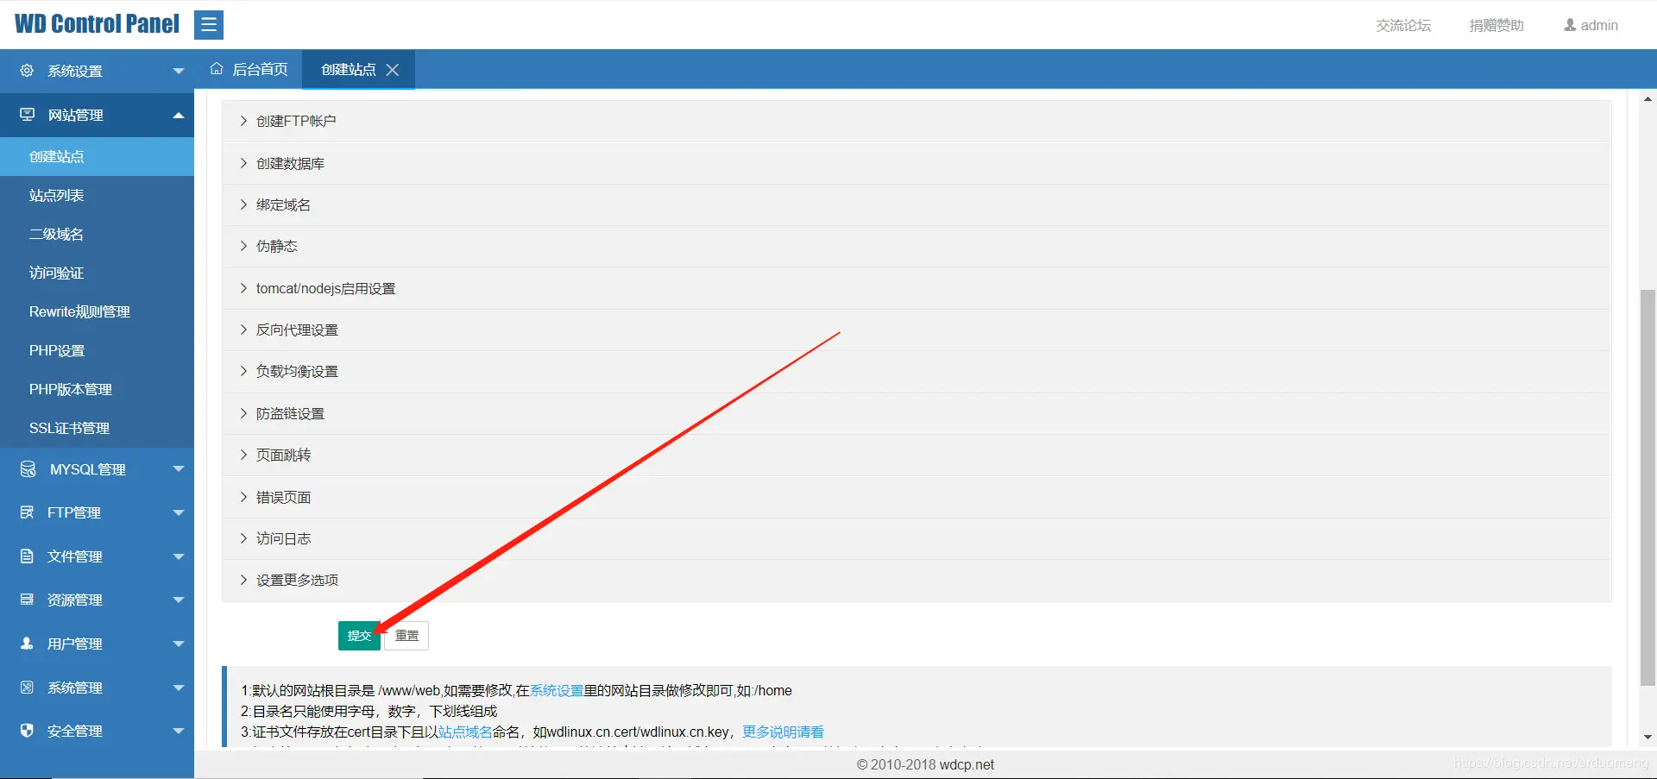Click the 站点域名 link in notes
Viewport: 1657px width, 779px height.
coord(465,732)
